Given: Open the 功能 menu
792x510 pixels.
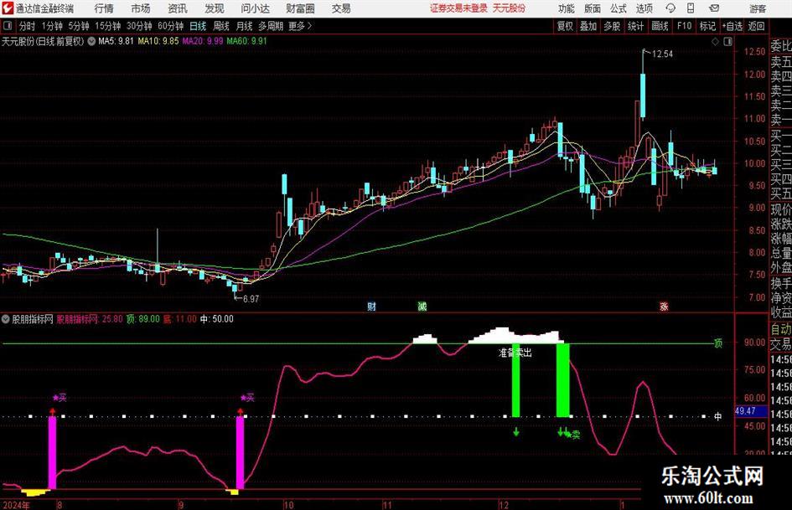Looking at the screenshot, I should point(567,8).
